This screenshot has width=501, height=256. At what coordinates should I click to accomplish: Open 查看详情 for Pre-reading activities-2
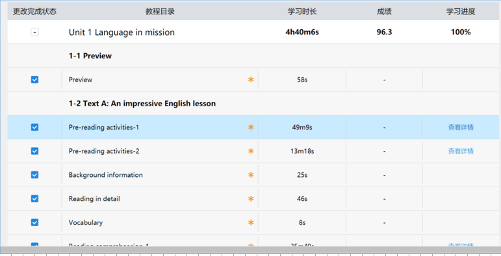(461, 151)
